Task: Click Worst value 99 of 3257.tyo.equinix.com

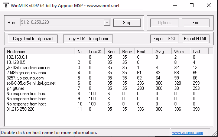Action: [x=176, y=78]
